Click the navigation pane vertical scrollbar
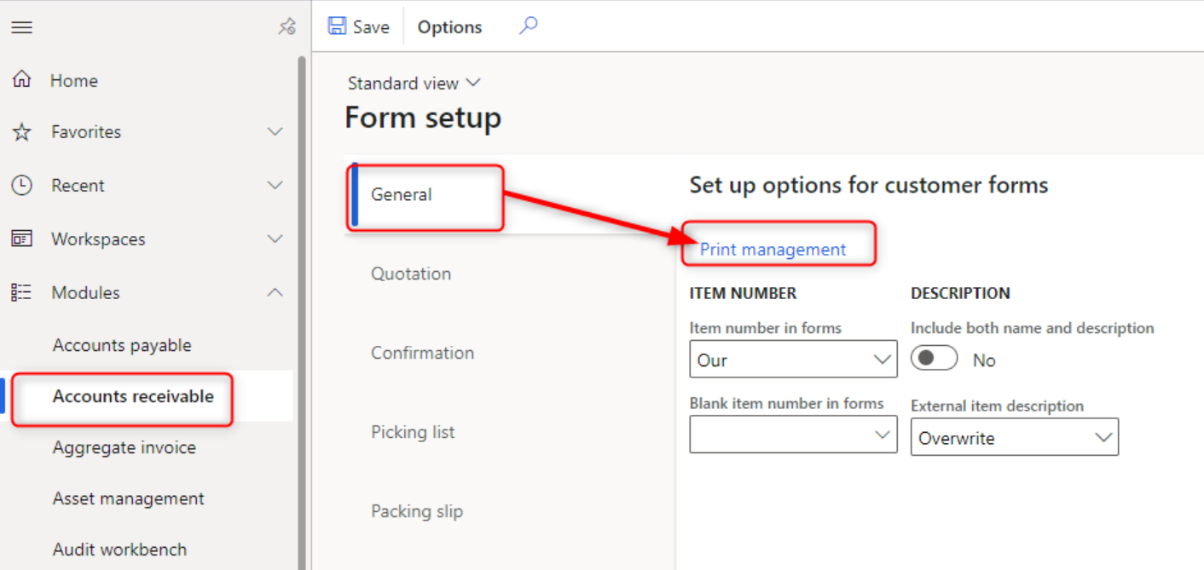Viewport: 1204px width, 570px height. point(301,312)
